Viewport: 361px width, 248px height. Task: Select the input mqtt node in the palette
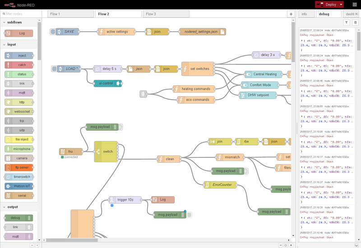coord(19,93)
